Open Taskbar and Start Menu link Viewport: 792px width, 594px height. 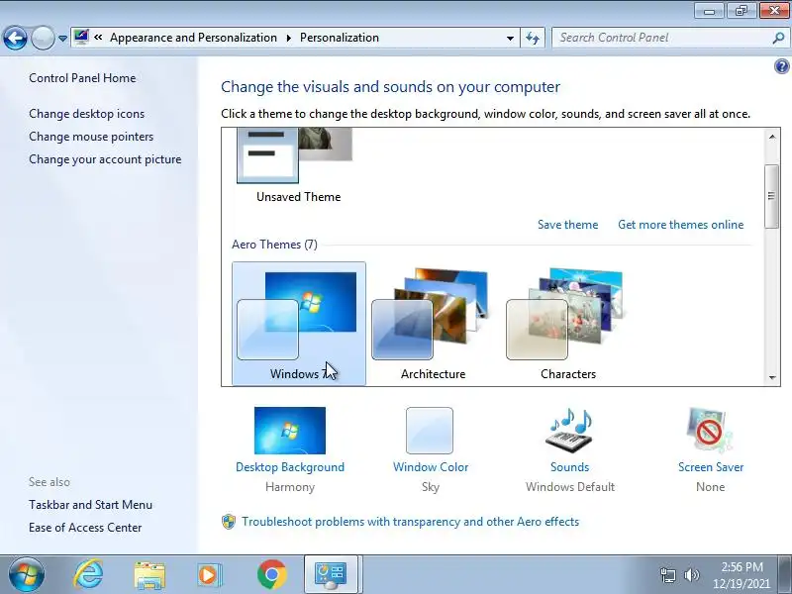click(x=90, y=505)
